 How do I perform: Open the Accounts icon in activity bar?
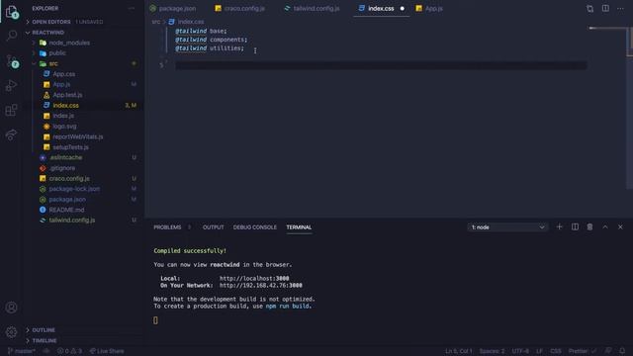coord(12,308)
